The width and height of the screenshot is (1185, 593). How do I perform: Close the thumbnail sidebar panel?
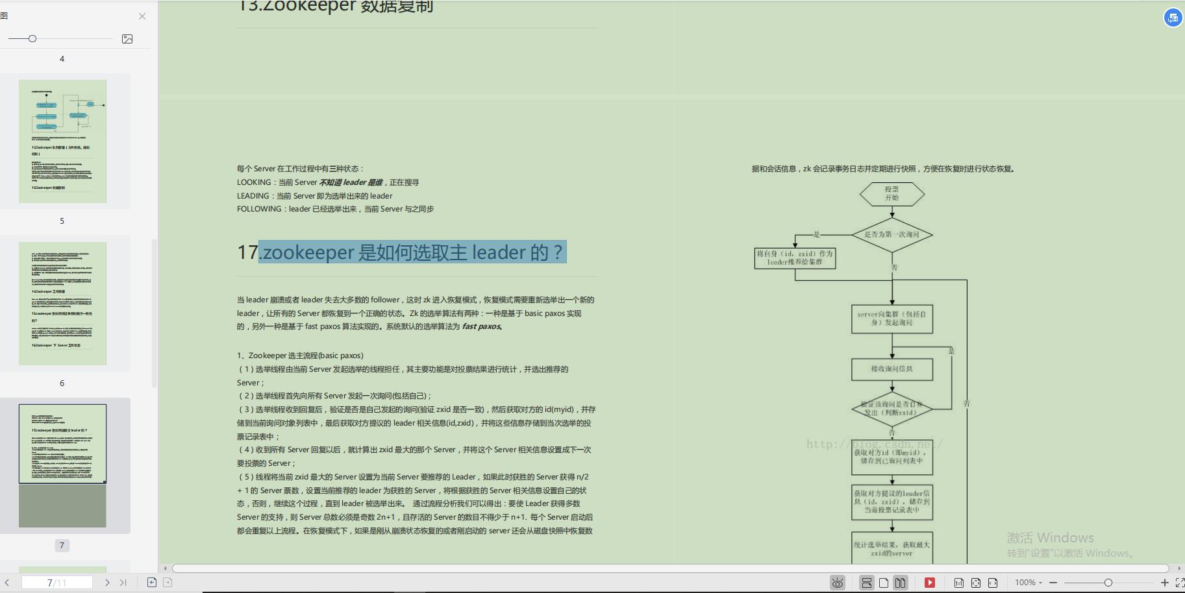click(x=142, y=16)
